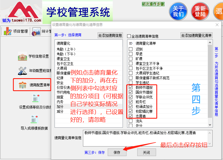Open 学校信息设置 school icon
223x160 pixels.
point(22,57)
